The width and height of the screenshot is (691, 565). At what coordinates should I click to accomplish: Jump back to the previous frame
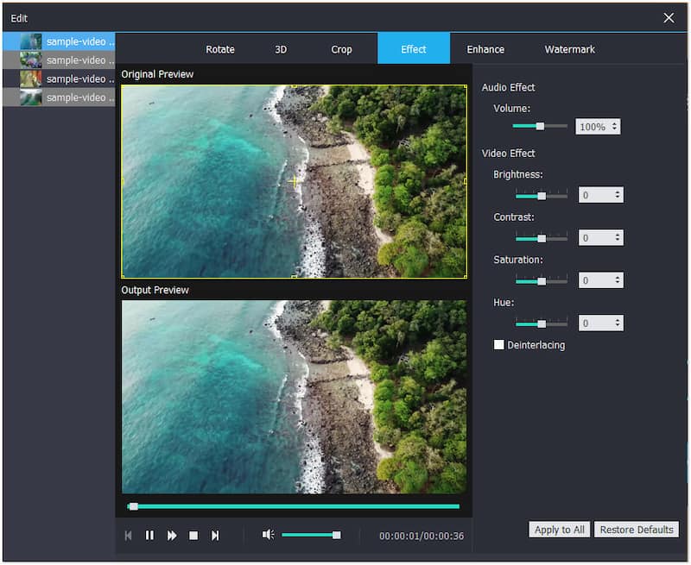coord(128,536)
